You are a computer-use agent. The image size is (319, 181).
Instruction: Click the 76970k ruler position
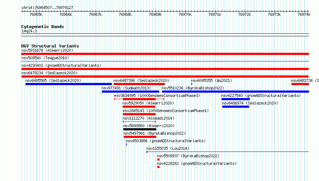point(185,14)
